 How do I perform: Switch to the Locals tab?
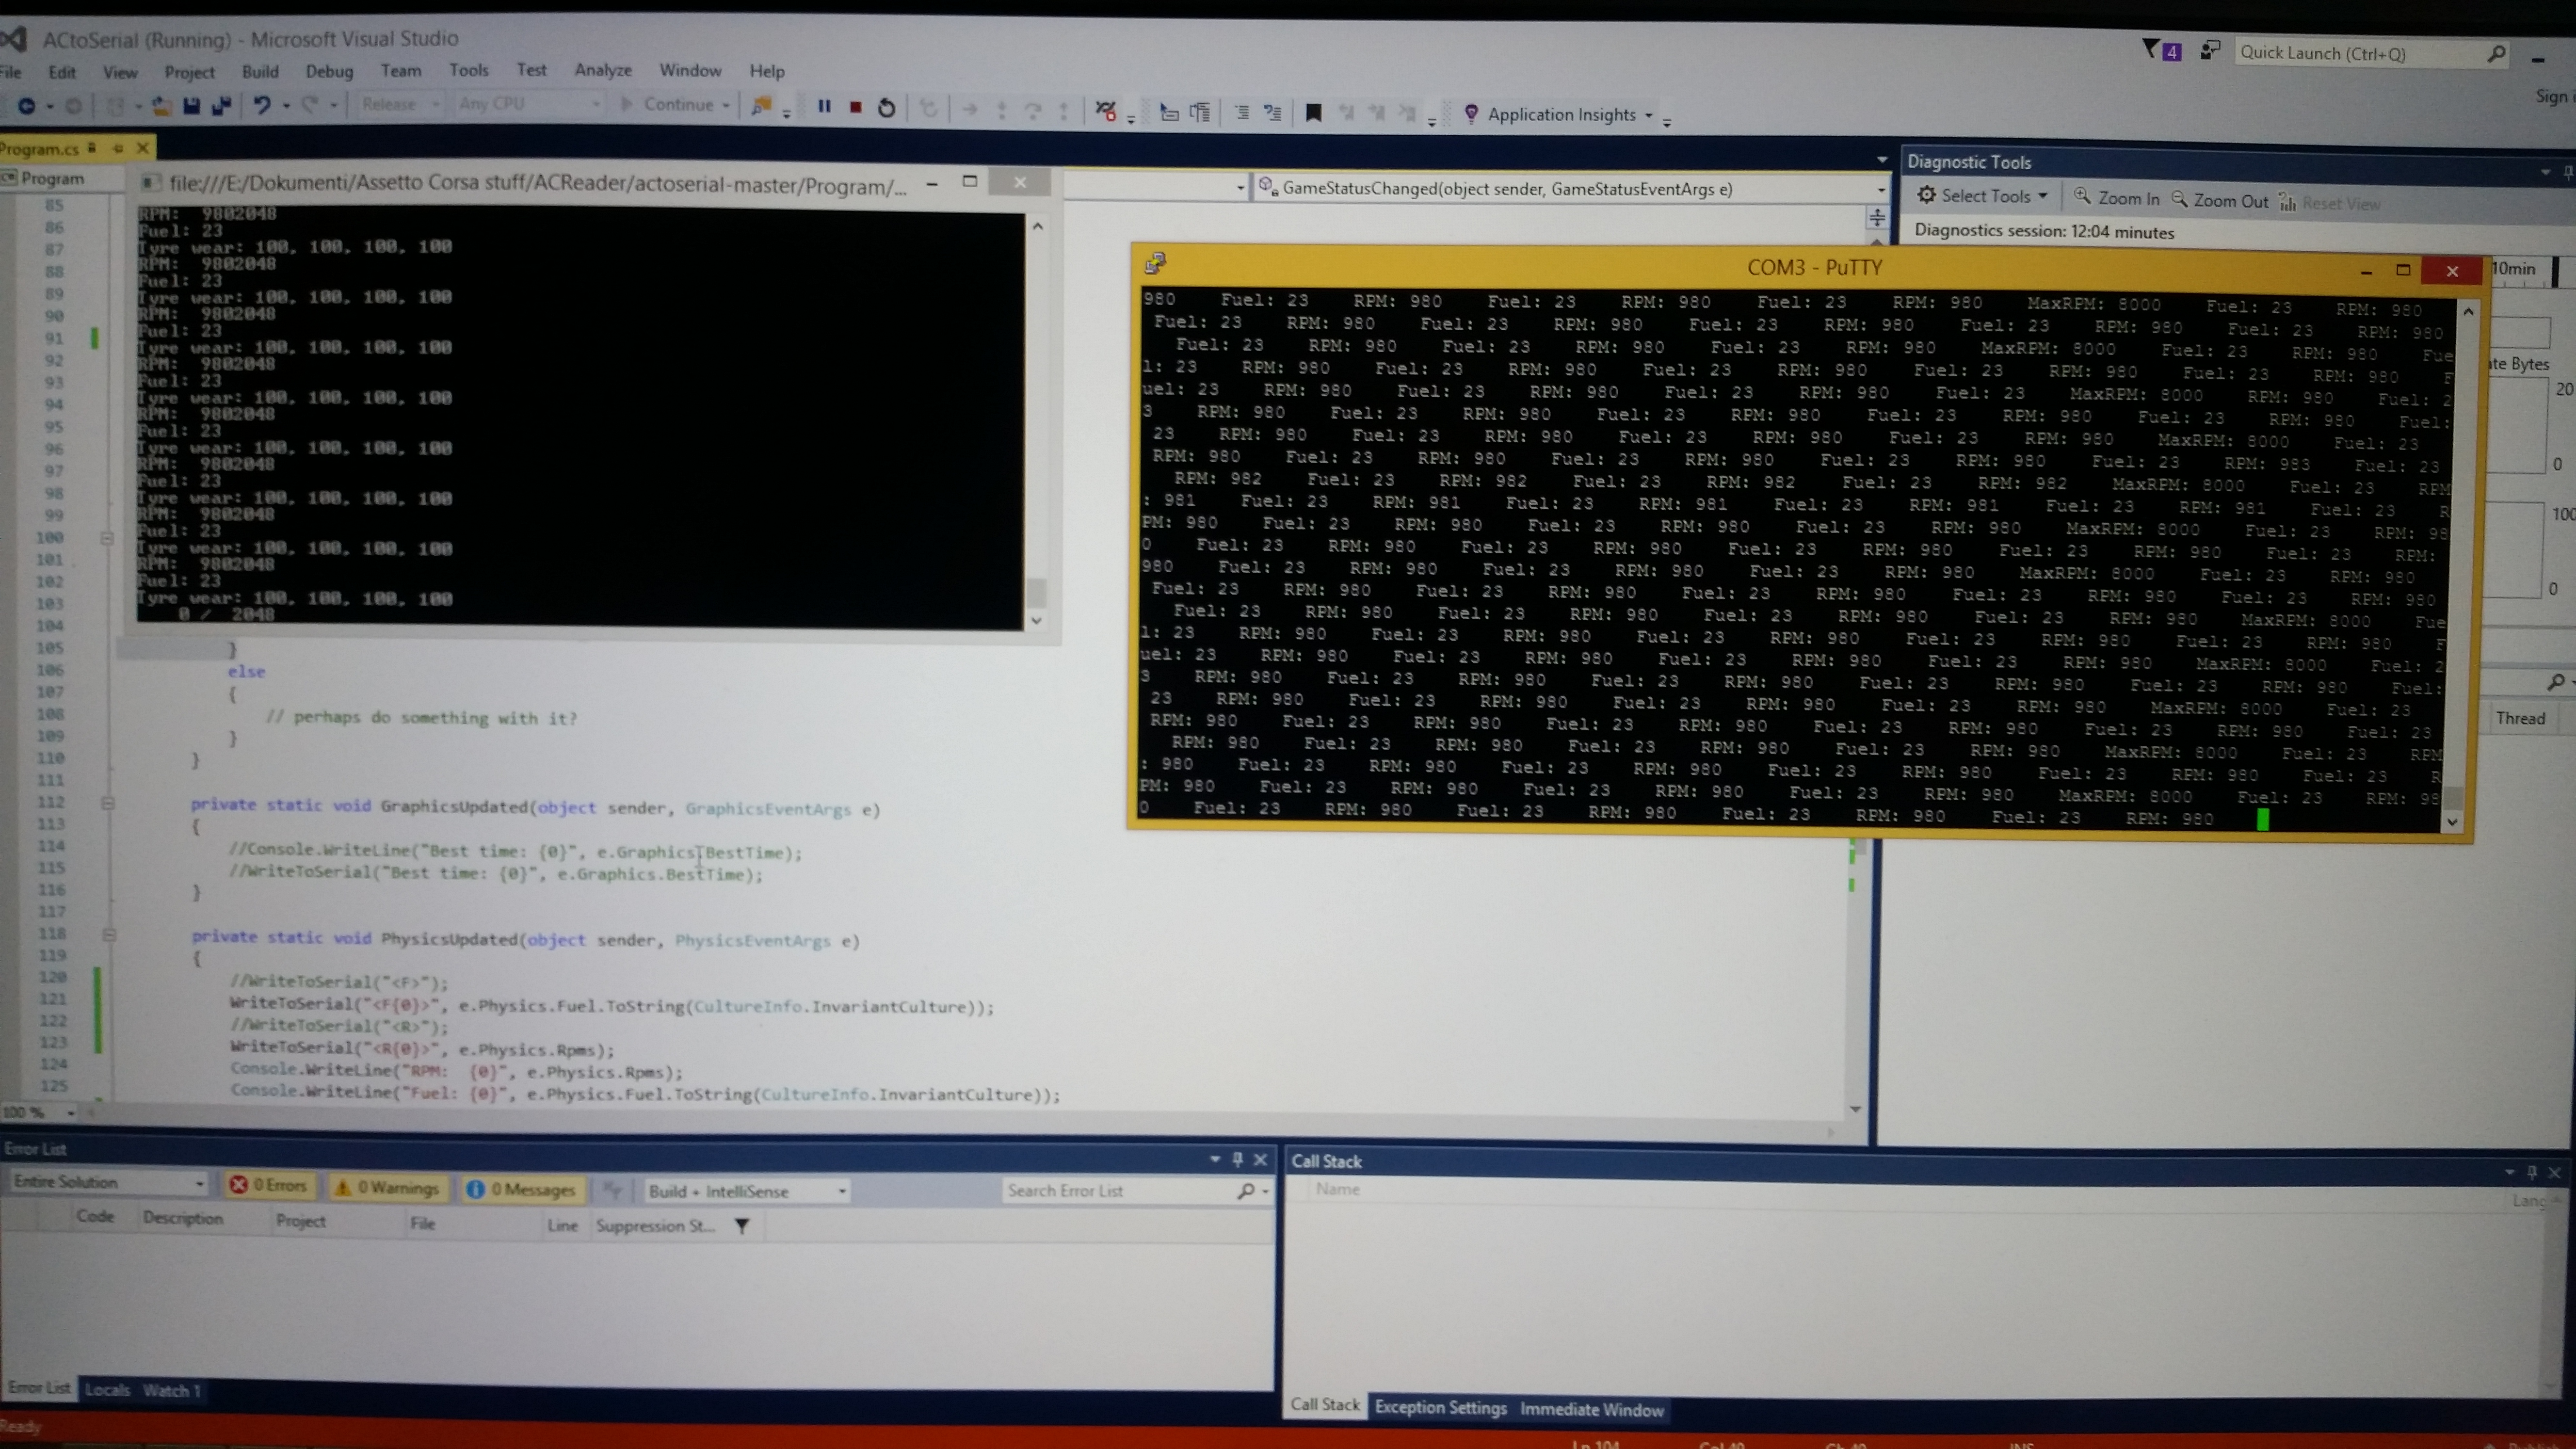[107, 1390]
